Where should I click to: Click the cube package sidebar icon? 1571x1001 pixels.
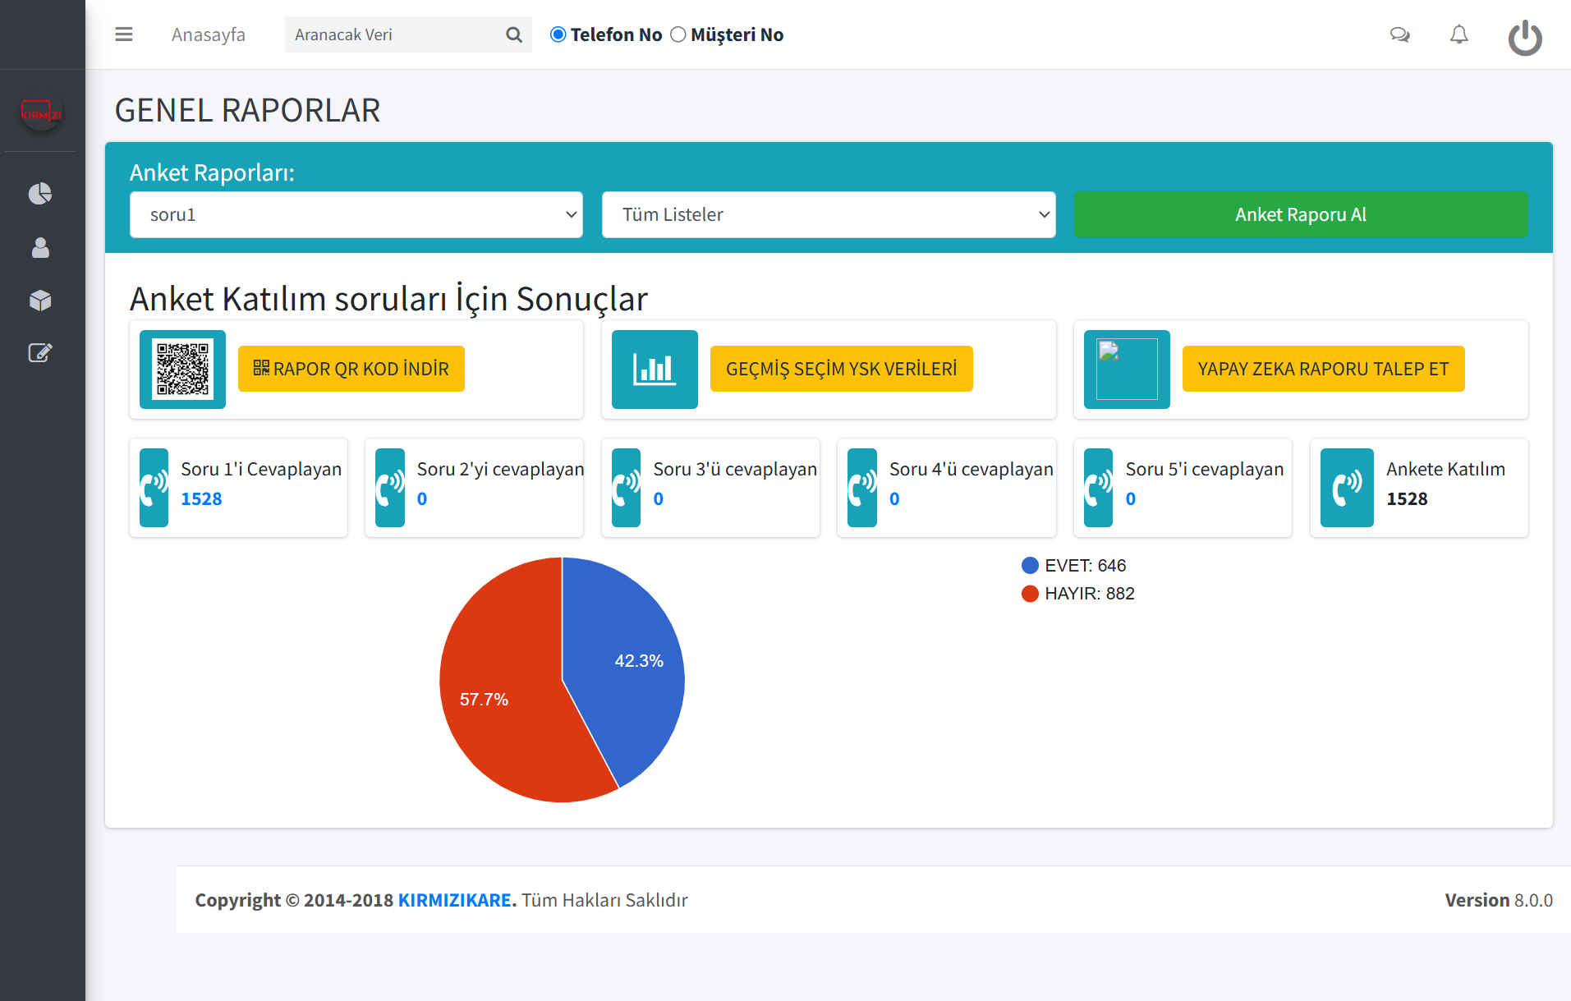tap(40, 301)
